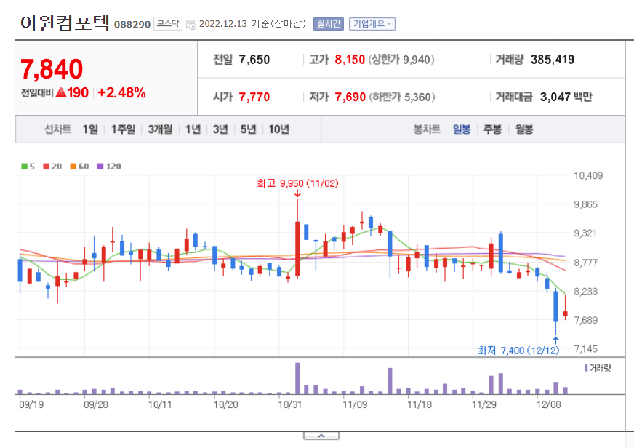
Task: Click the 8,777 price axis label
Action: [585, 263]
